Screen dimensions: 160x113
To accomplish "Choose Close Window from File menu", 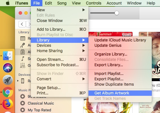I will tap(60, 21).
